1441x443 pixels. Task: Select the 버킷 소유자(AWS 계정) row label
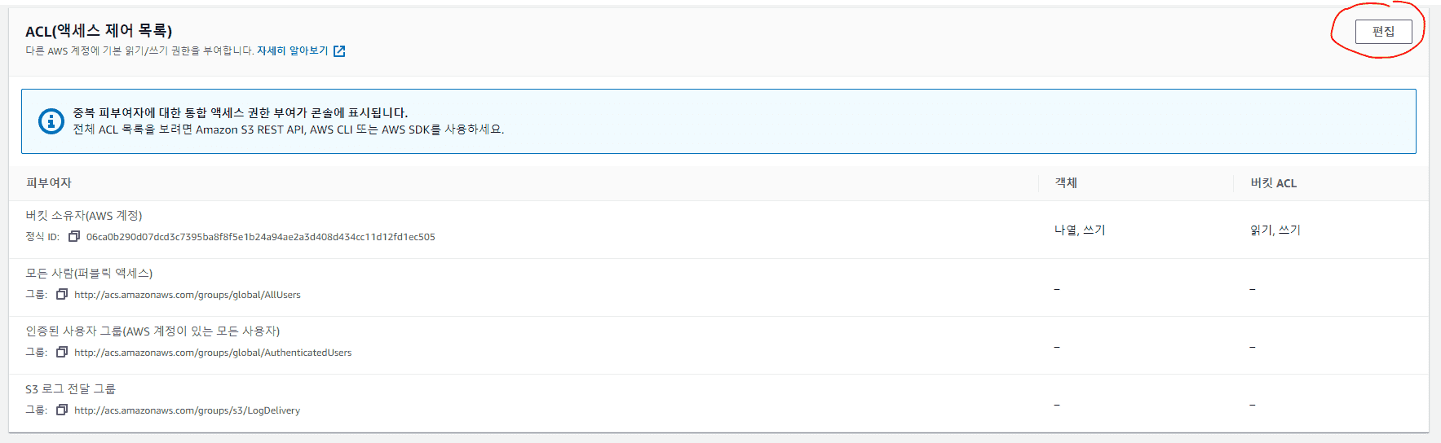pos(84,216)
